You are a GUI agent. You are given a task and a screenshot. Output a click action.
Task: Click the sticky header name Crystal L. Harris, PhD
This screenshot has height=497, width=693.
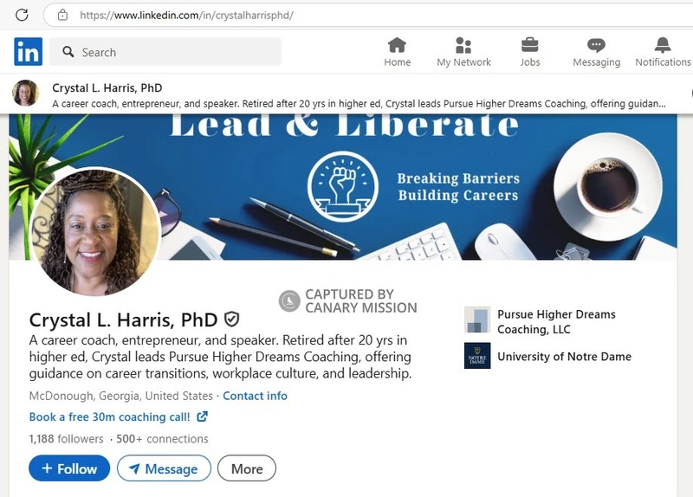(107, 88)
